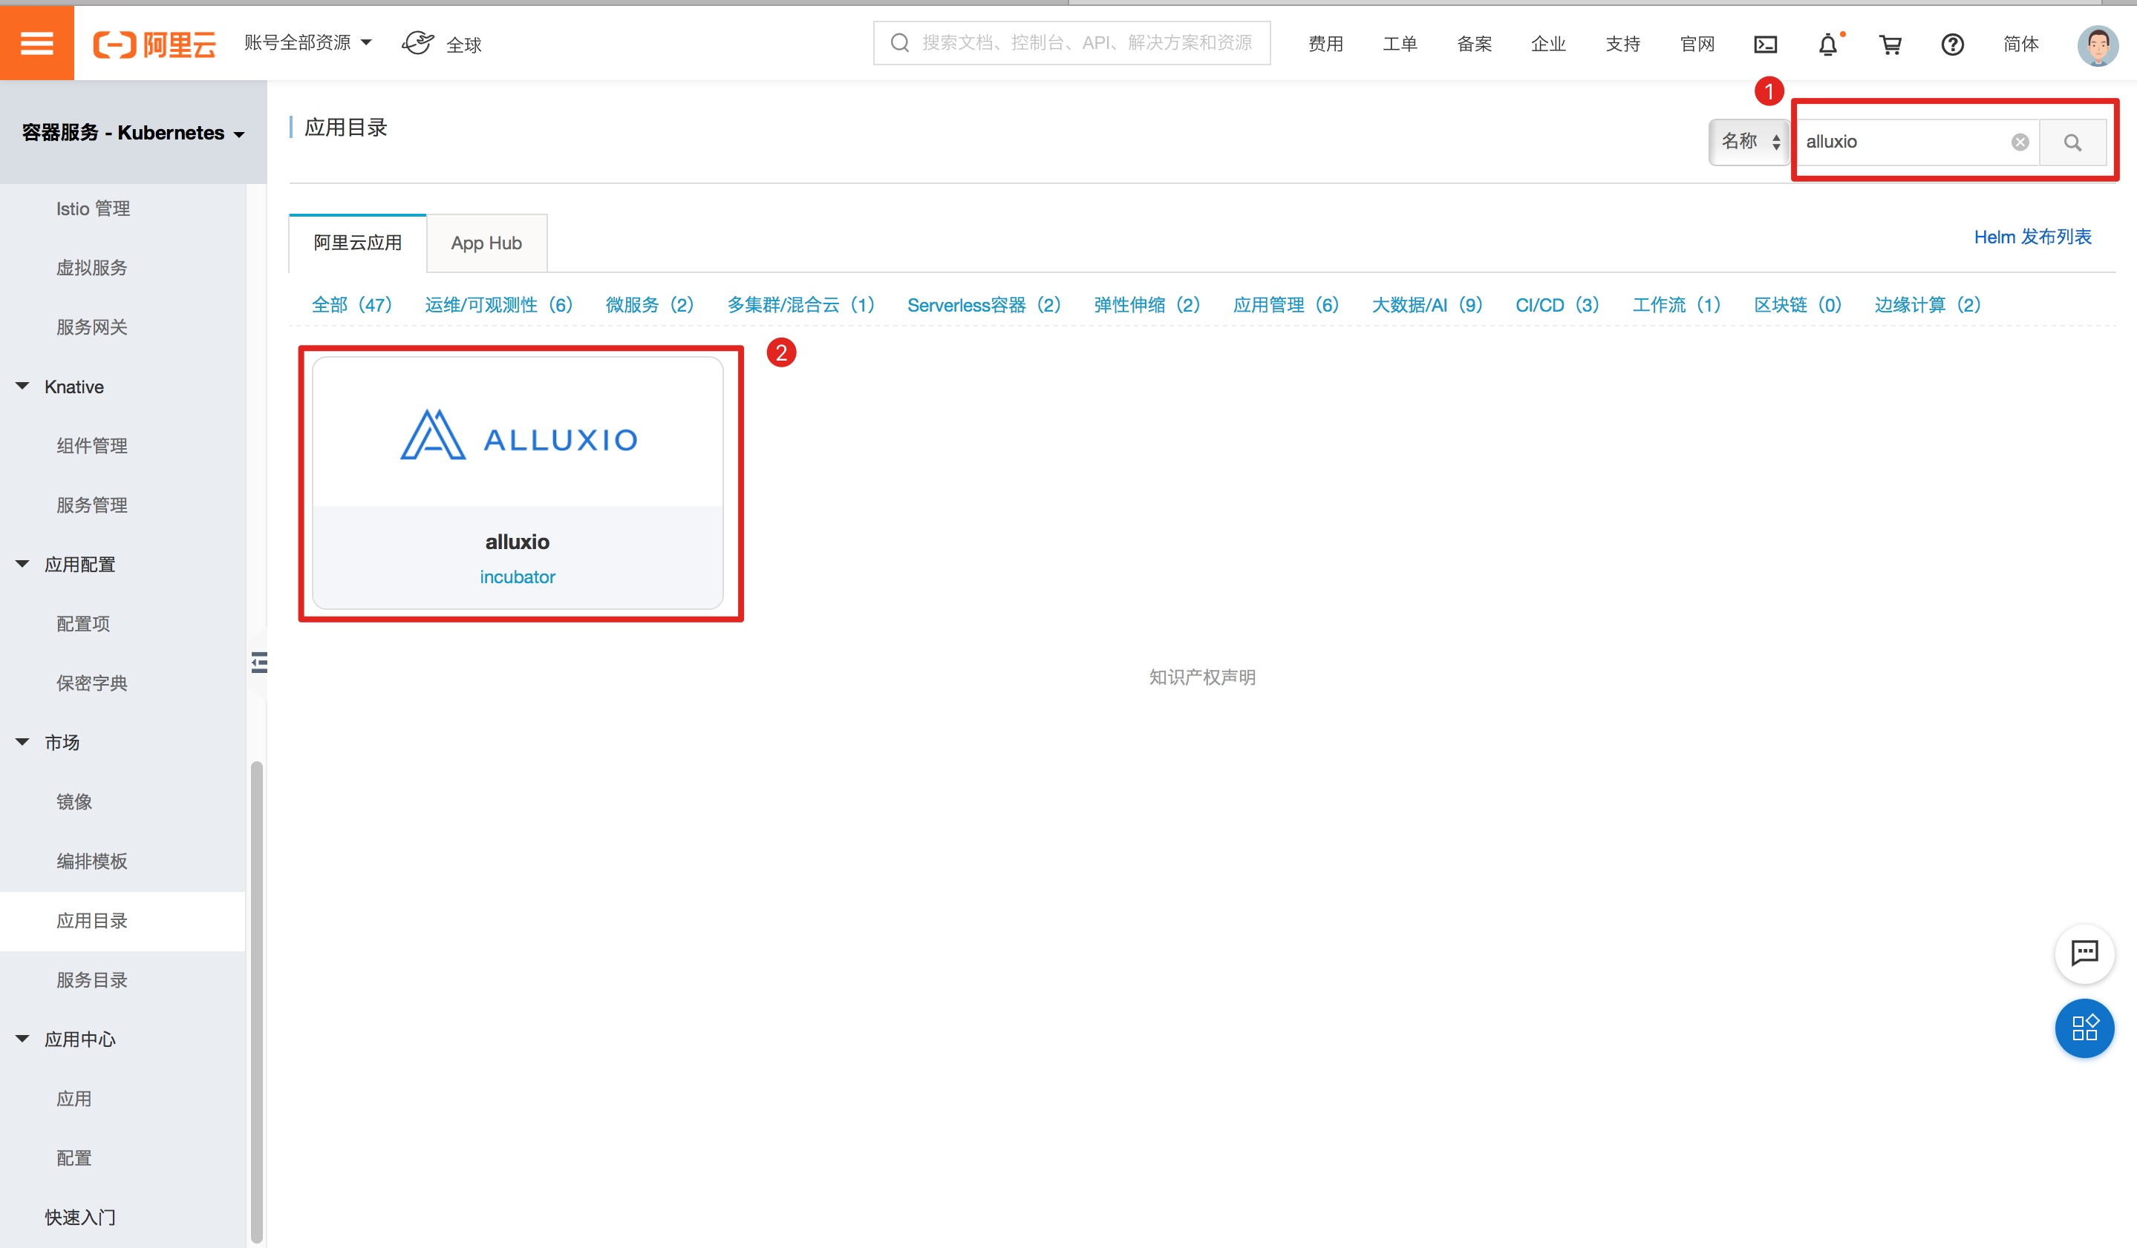Open 配置项 in the sidebar

pos(83,623)
